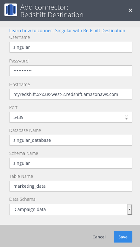Open the Data Schema Campaign data combo box
Image resolution: width=140 pixels, height=247 pixels.
(71, 209)
